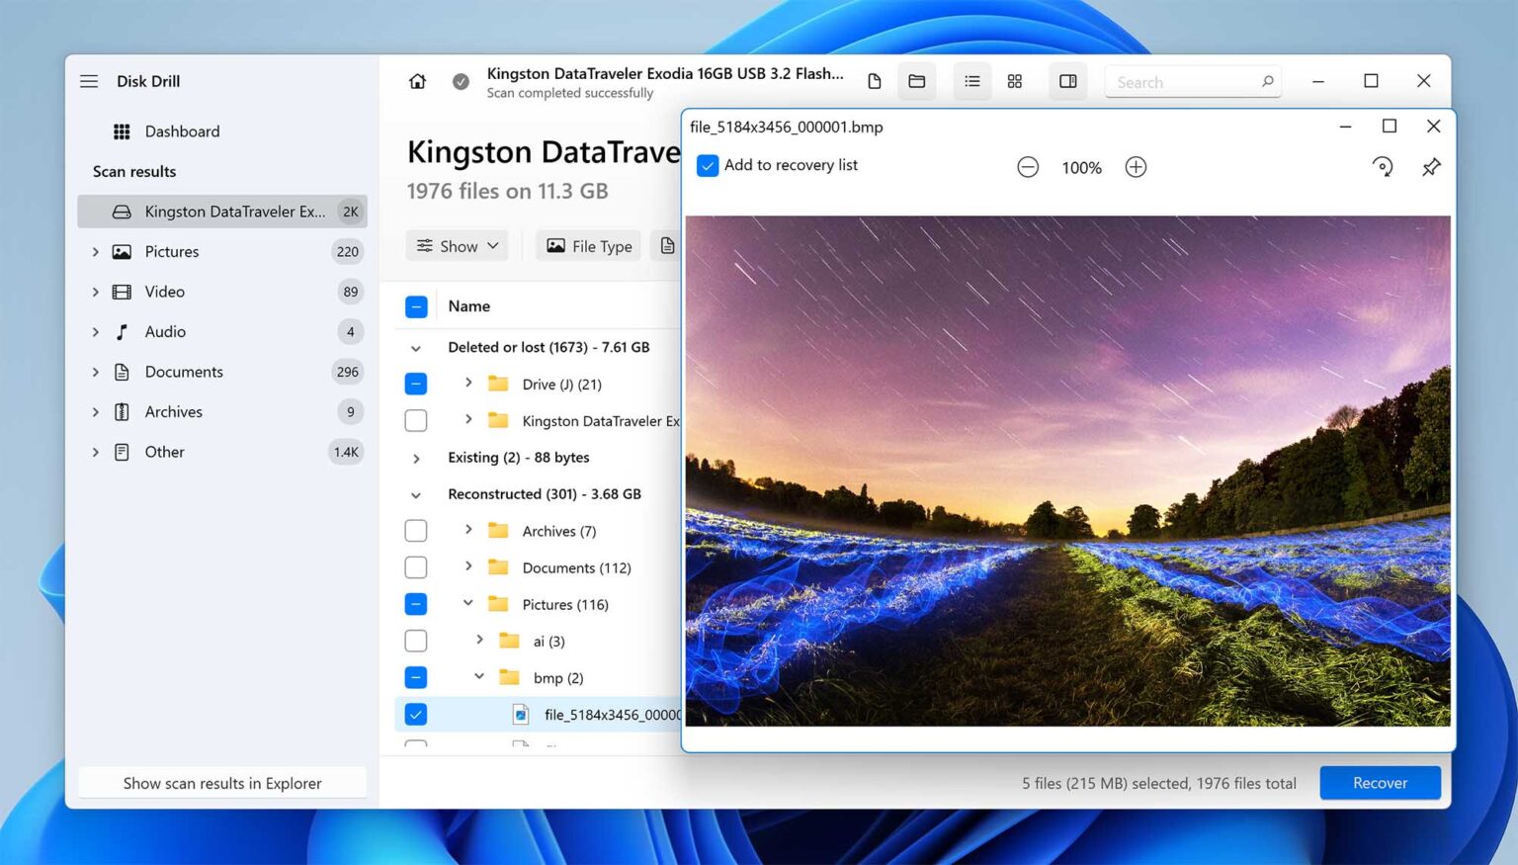Expand the ai (3) folder

[479, 641]
